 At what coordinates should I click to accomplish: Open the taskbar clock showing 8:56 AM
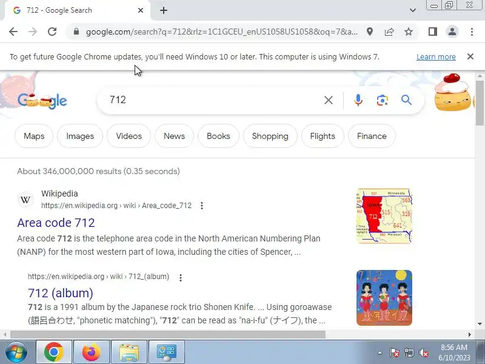pyautogui.click(x=454, y=352)
